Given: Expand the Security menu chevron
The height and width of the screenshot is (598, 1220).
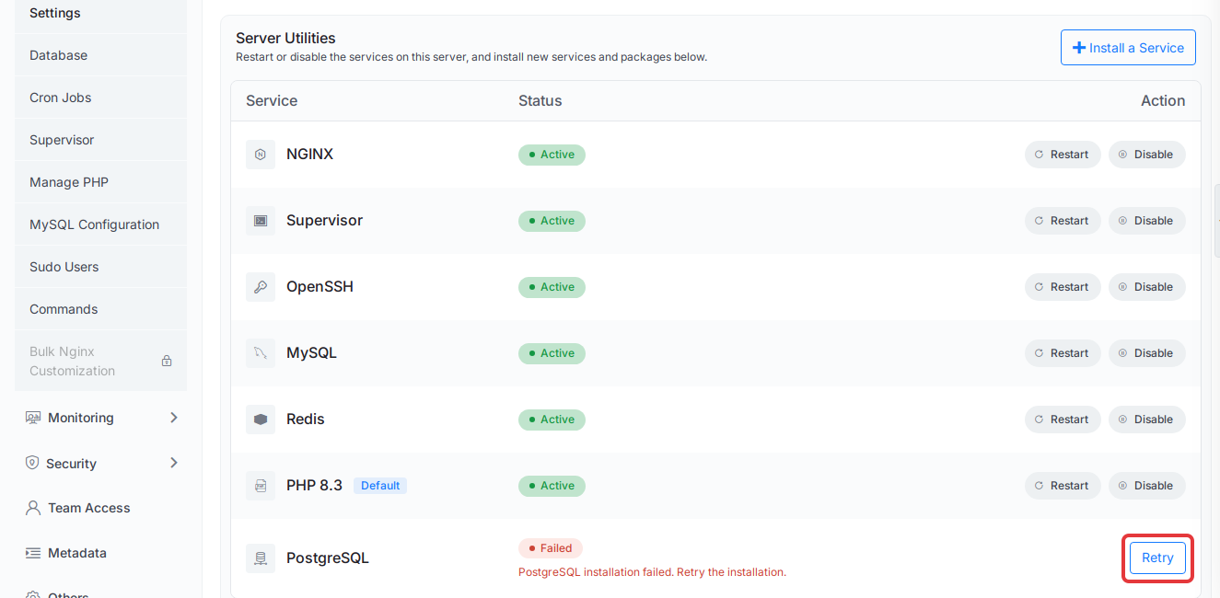Looking at the screenshot, I should coord(174,463).
